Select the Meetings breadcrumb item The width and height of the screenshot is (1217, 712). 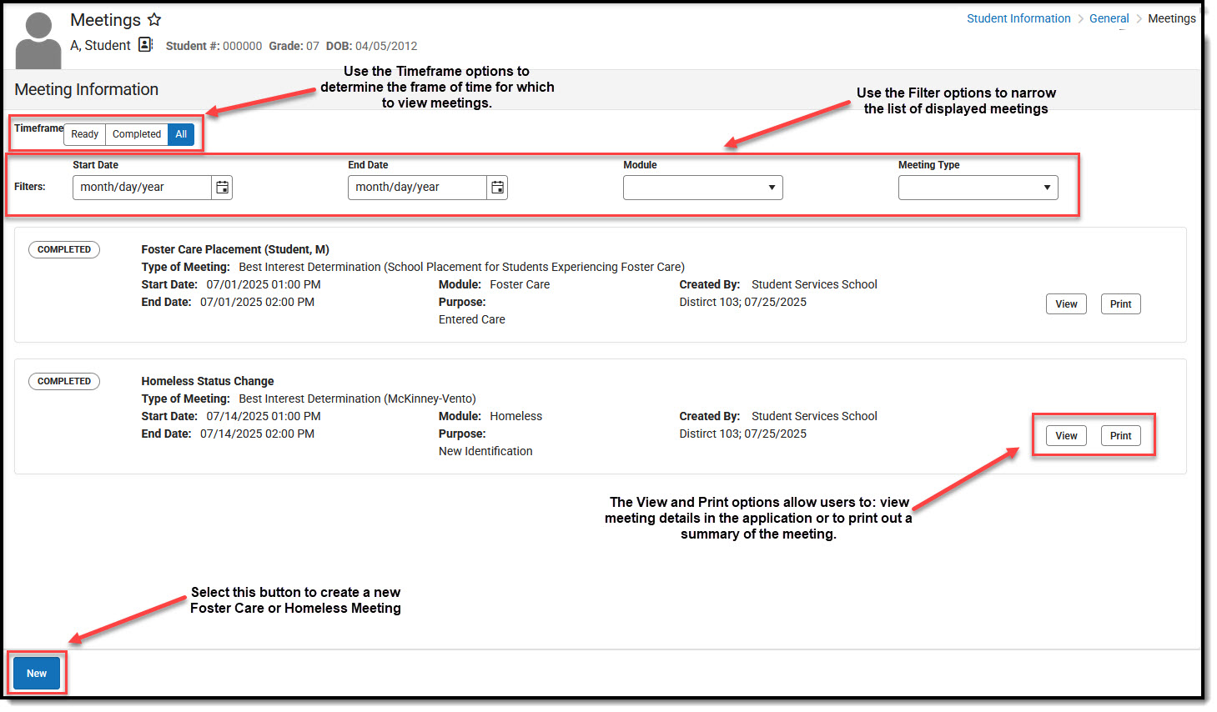(1171, 18)
